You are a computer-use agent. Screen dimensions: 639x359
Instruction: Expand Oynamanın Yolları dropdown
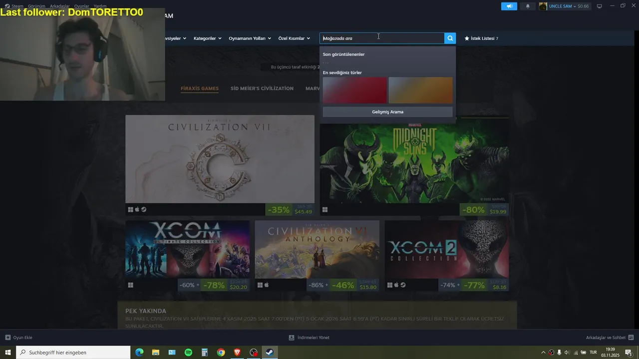(x=250, y=38)
